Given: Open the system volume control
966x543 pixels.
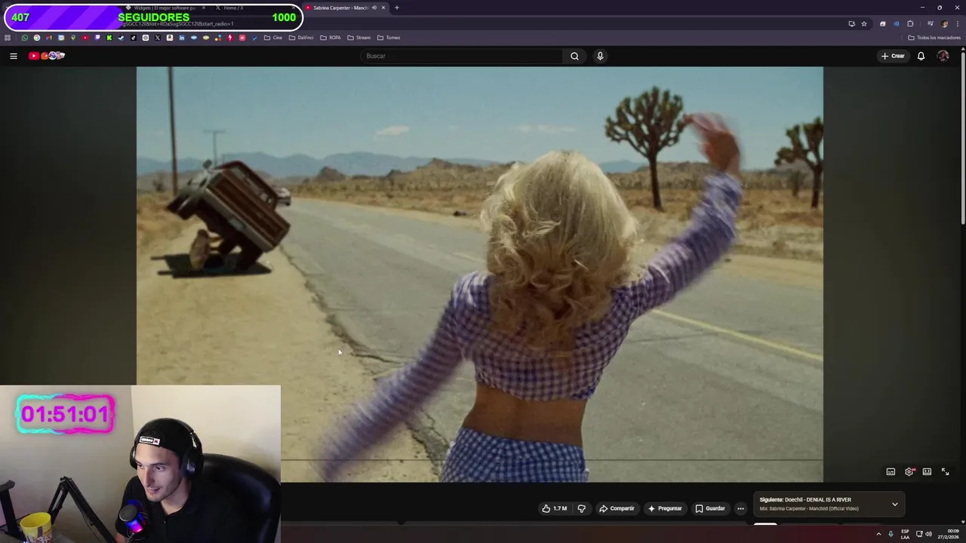Looking at the screenshot, I should (x=928, y=534).
